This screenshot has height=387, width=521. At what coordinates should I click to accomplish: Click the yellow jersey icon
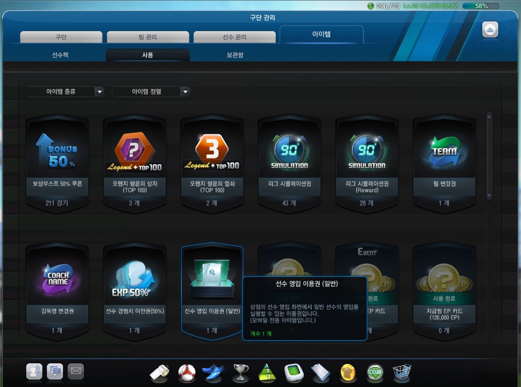click(348, 373)
